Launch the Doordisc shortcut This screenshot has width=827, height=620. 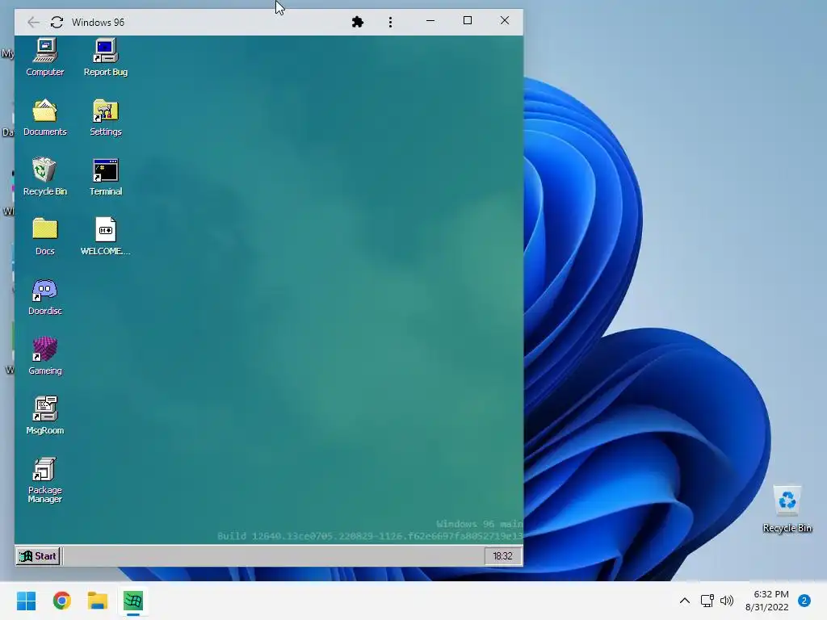coord(45,296)
